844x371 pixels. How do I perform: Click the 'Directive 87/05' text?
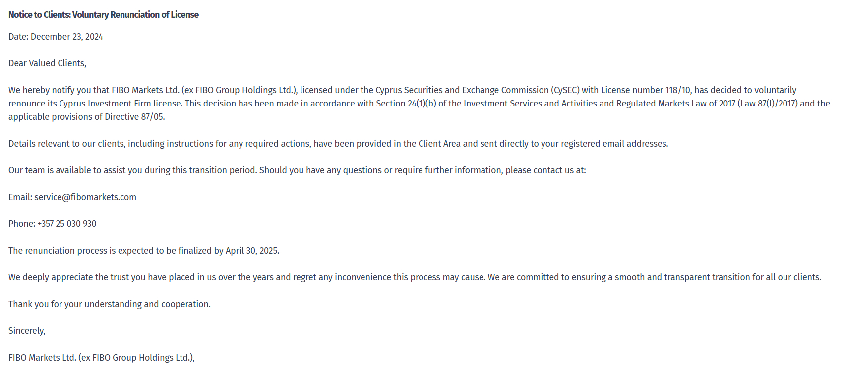pos(134,117)
